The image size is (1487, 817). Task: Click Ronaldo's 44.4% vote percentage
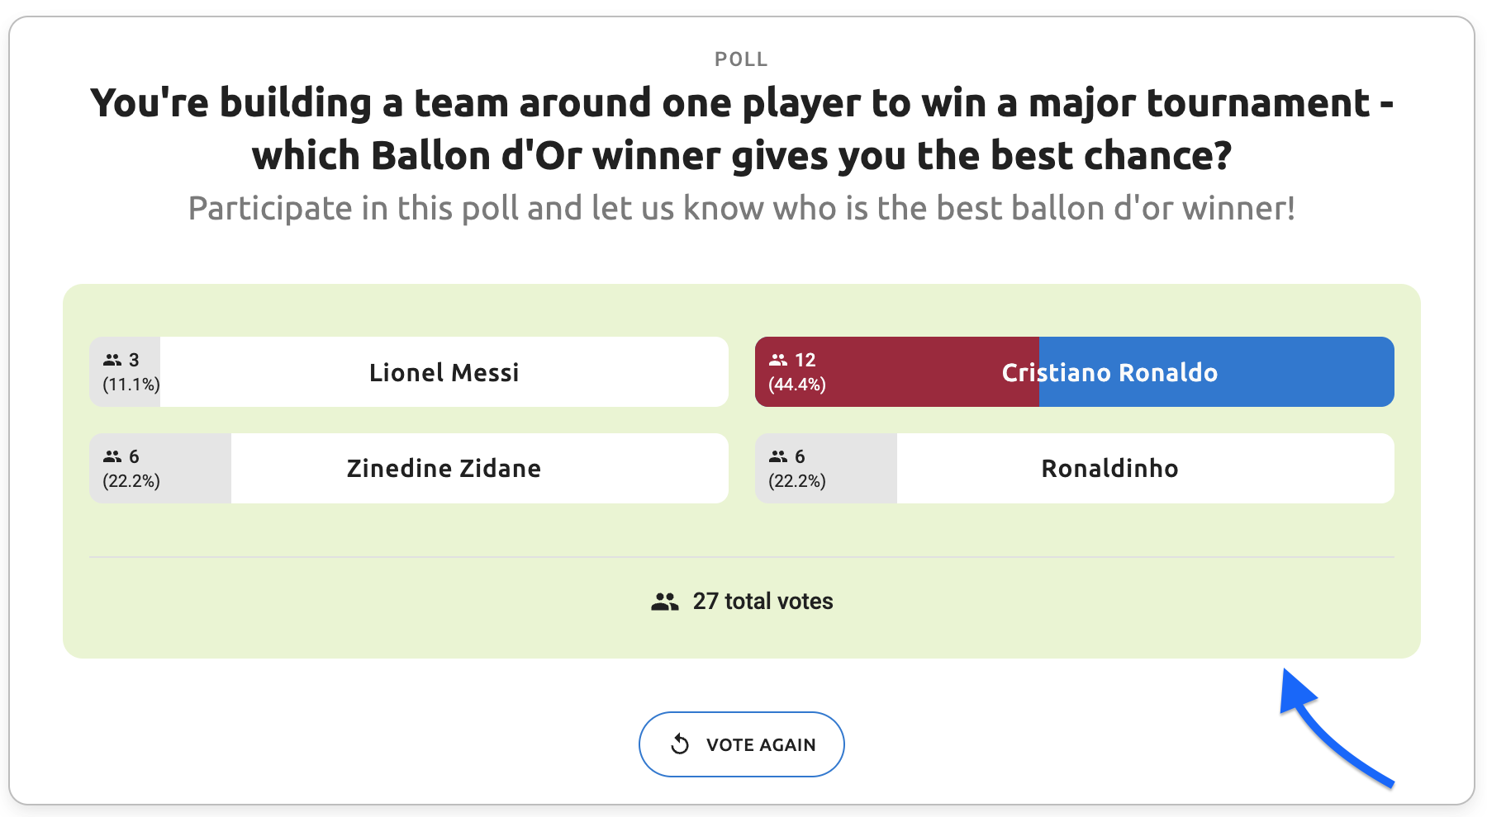pos(796,385)
